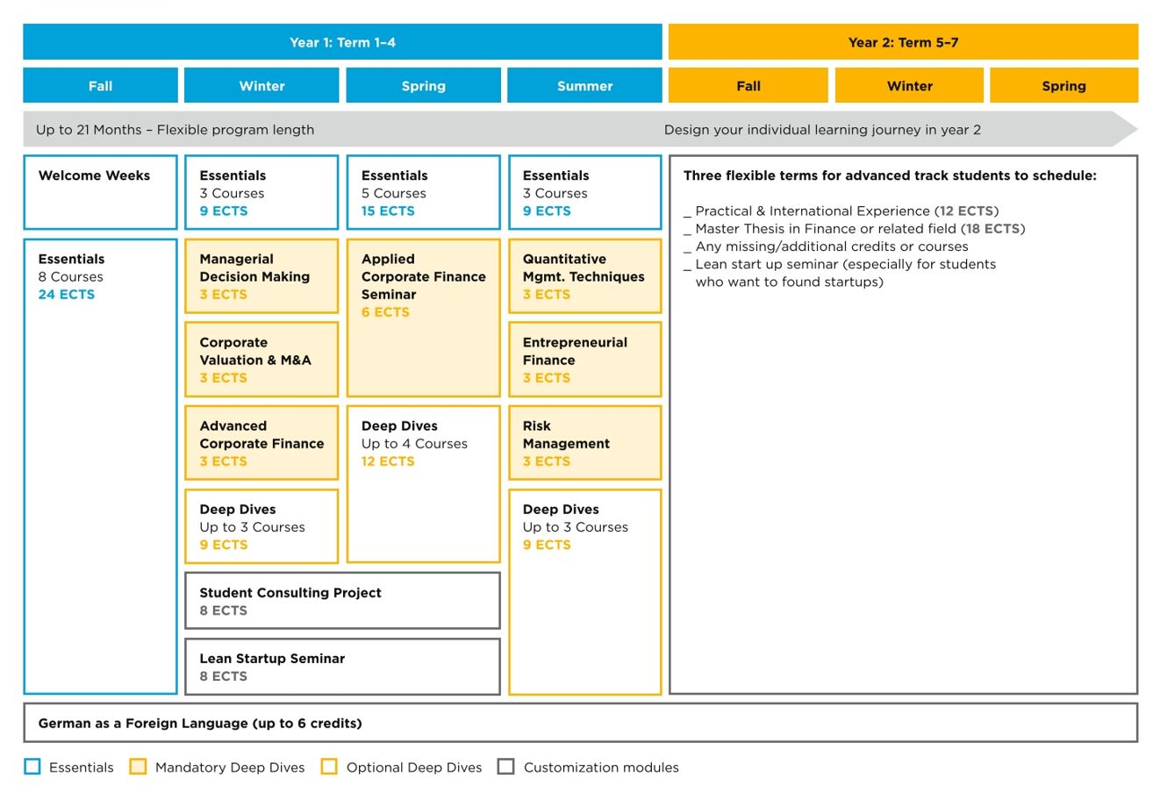Open Advanced Corporate Finance module
The width and height of the screenshot is (1153, 800).
point(261,443)
